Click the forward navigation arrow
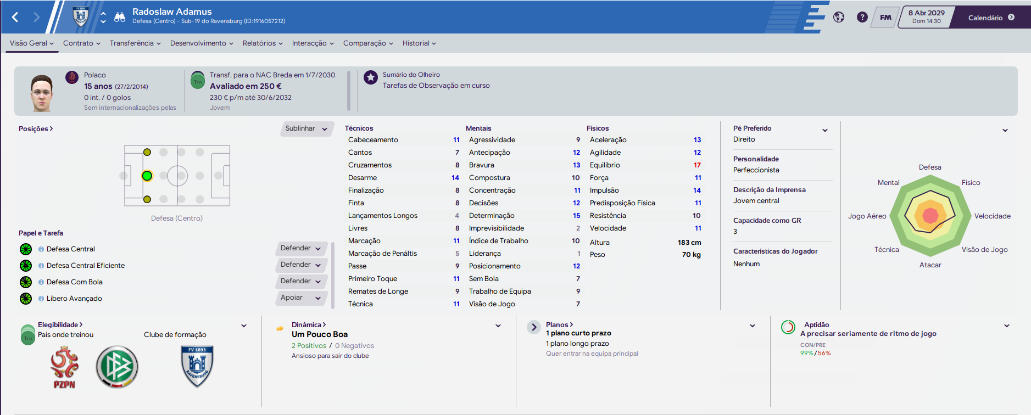 pyautogui.click(x=36, y=17)
